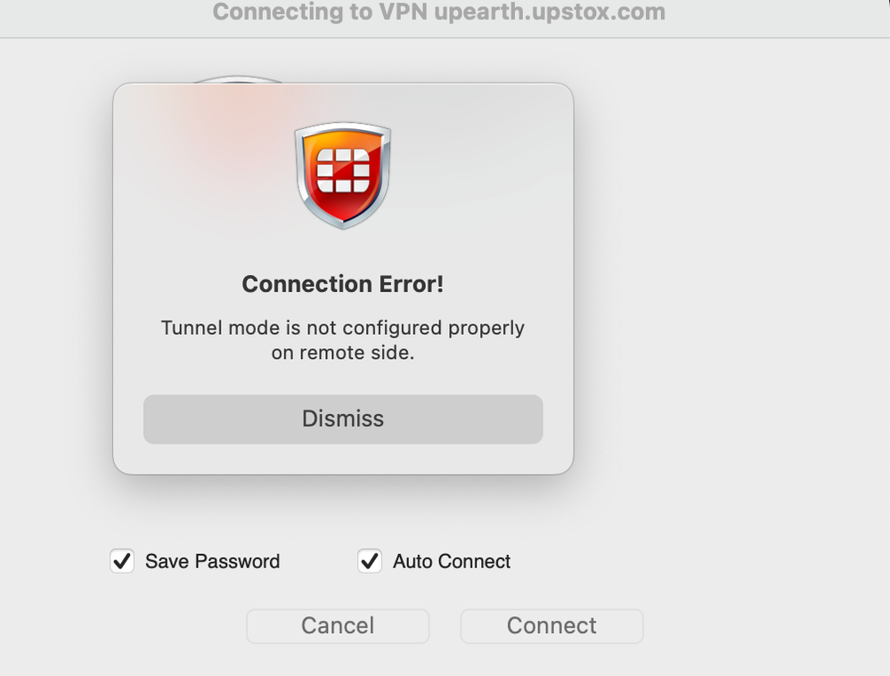Click the upearth.upstox.com hostname in the title
Screen dimensions: 890x676
[550, 12]
